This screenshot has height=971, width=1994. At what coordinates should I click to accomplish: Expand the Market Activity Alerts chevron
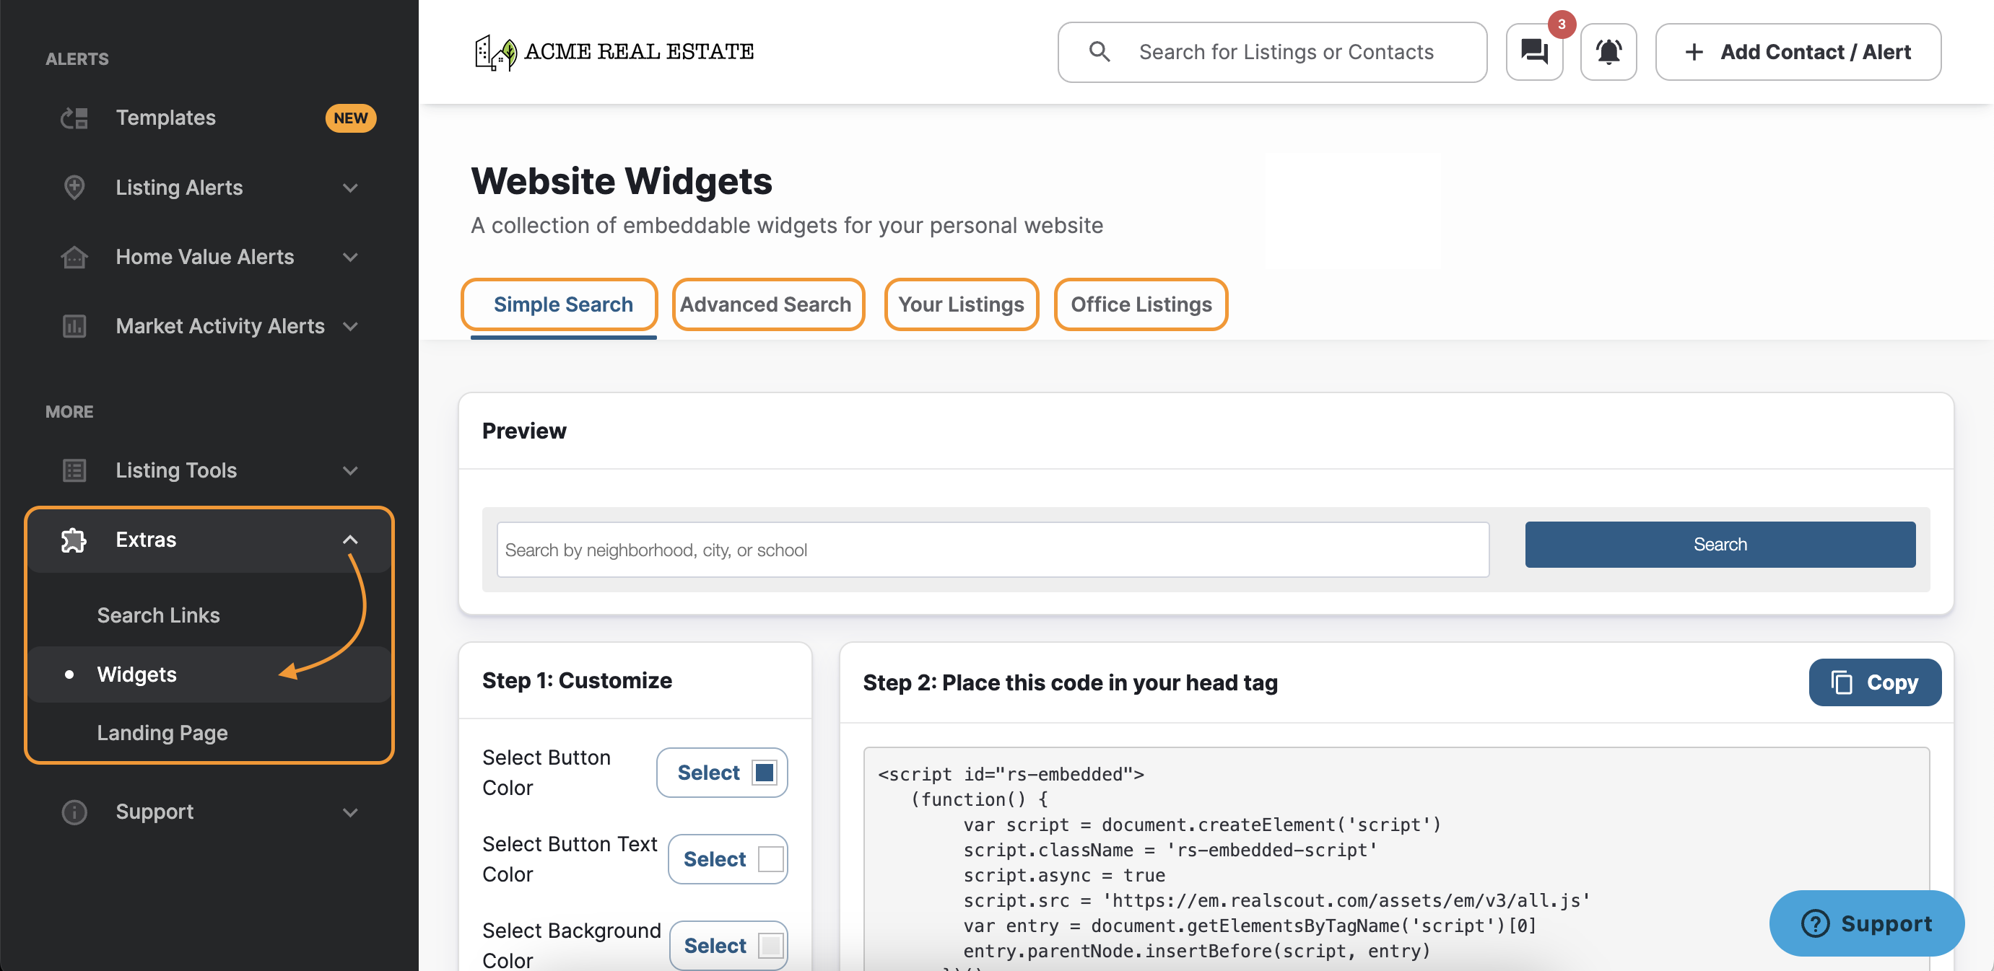tap(351, 327)
